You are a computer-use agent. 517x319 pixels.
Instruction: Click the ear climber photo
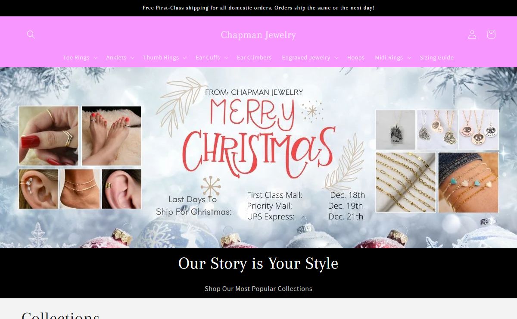38,189
